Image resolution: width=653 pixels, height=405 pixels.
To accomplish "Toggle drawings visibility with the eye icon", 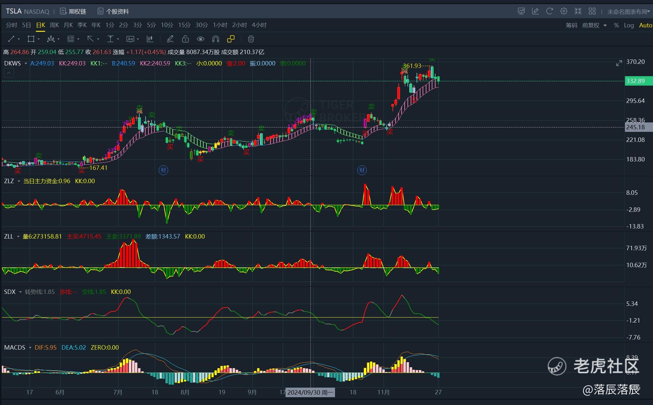I will click(200, 39).
